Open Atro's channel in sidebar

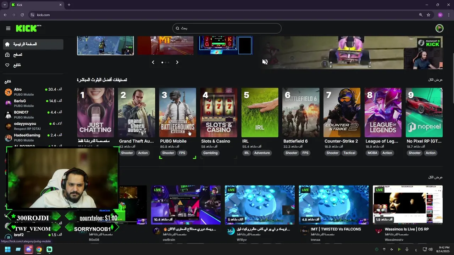pos(33,92)
